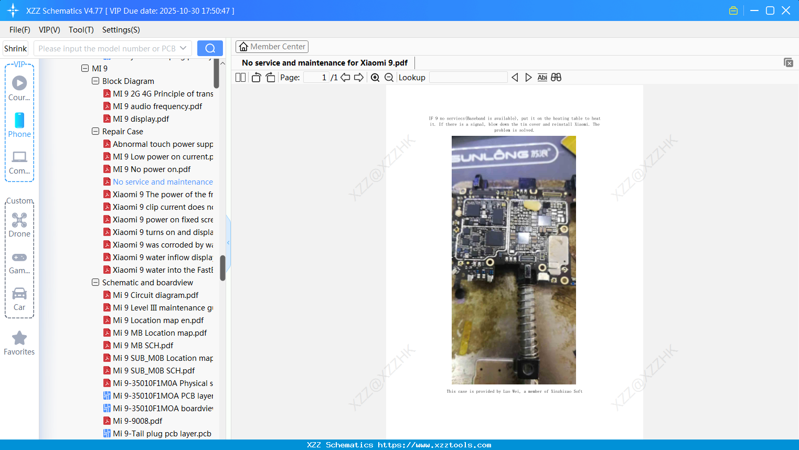Open Mi 9 MB SCH.pdf
This screenshot has width=799, height=450.
[x=143, y=346]
